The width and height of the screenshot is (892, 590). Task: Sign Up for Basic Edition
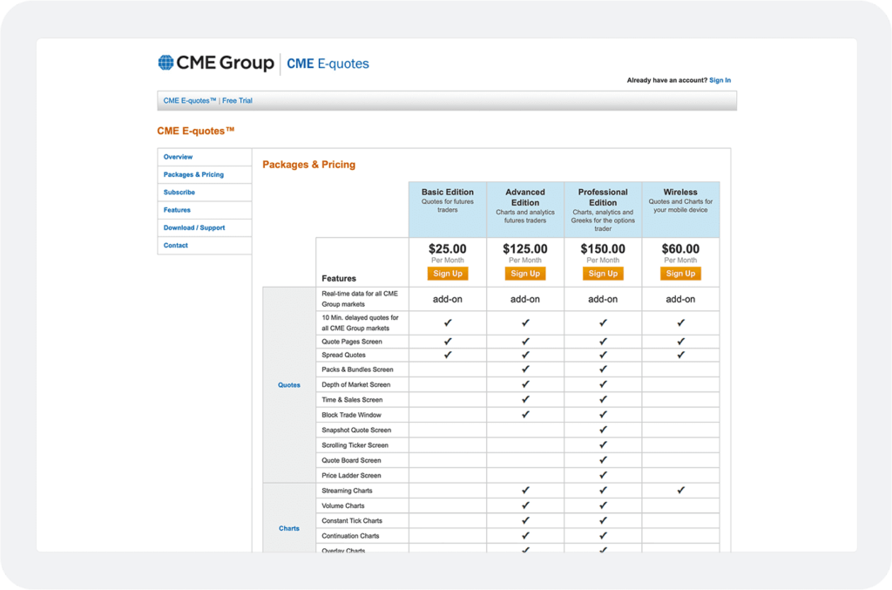tap(447, 273)
